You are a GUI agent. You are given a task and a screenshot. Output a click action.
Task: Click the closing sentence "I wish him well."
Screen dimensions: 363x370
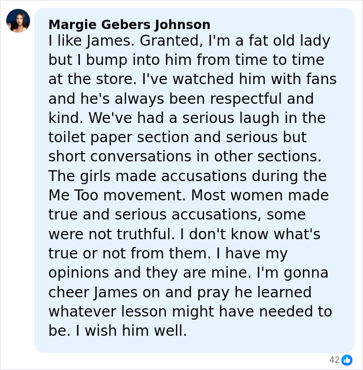click(x=117, y=331)
